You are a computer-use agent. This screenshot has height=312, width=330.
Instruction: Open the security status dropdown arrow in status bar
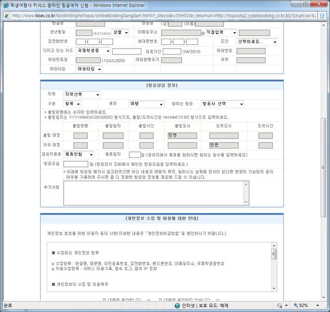(x=286, y=305)
